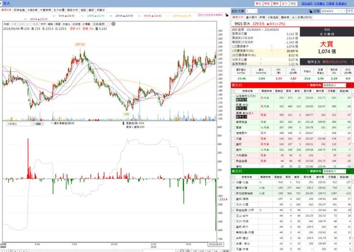Viewport: 354px width, 252px height.
Task: Click 5MA red legend line marker
Action: click(54, 16)
